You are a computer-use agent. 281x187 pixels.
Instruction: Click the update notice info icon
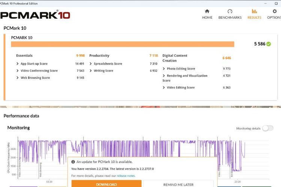(73, 162)
